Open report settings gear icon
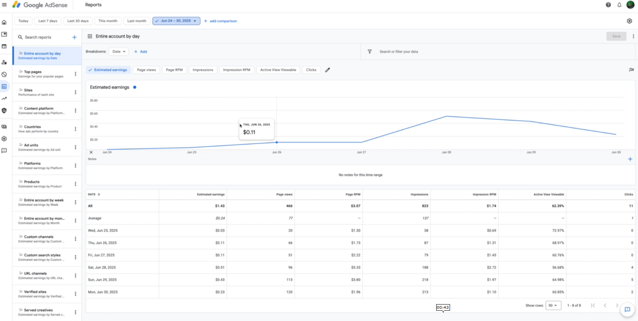This screenshot has width=638, height=321. pyautogui.click(x=630, y=21)
